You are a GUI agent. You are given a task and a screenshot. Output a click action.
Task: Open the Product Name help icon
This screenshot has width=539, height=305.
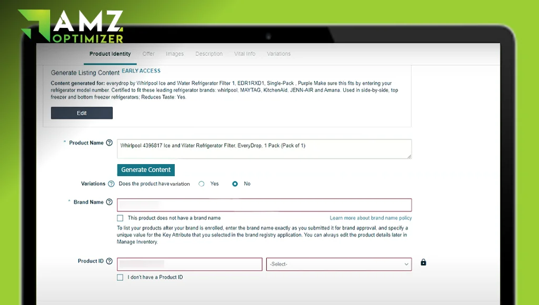[x=109, y=143]
